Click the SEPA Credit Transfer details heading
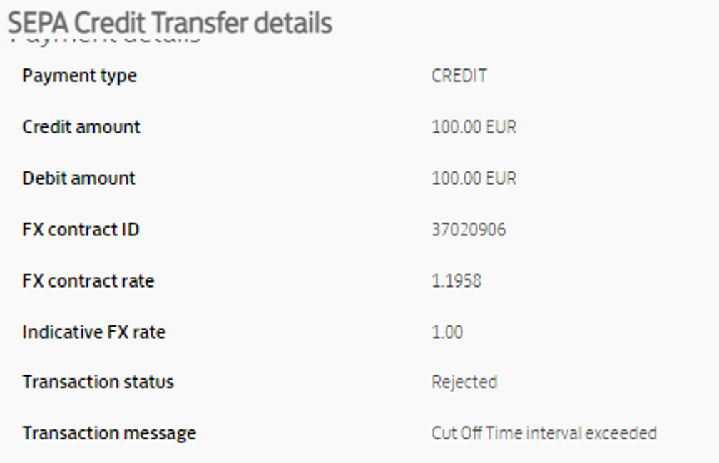Viewport: 719px width, 463px height. [x=170, y=24]
